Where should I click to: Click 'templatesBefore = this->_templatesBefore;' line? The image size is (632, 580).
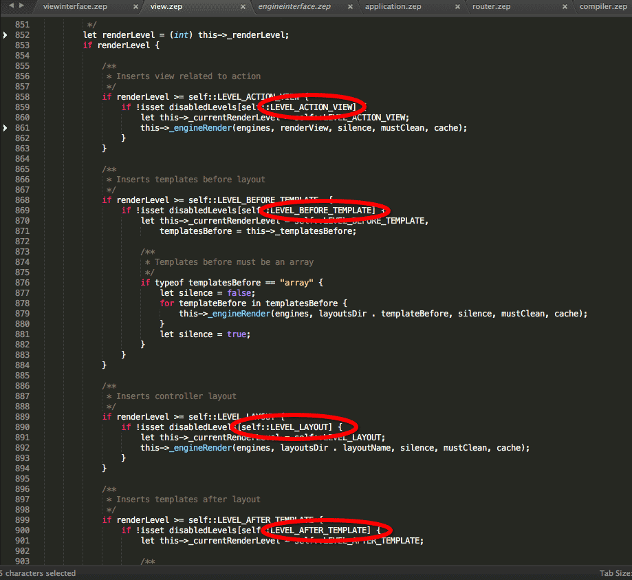[258, 231]
